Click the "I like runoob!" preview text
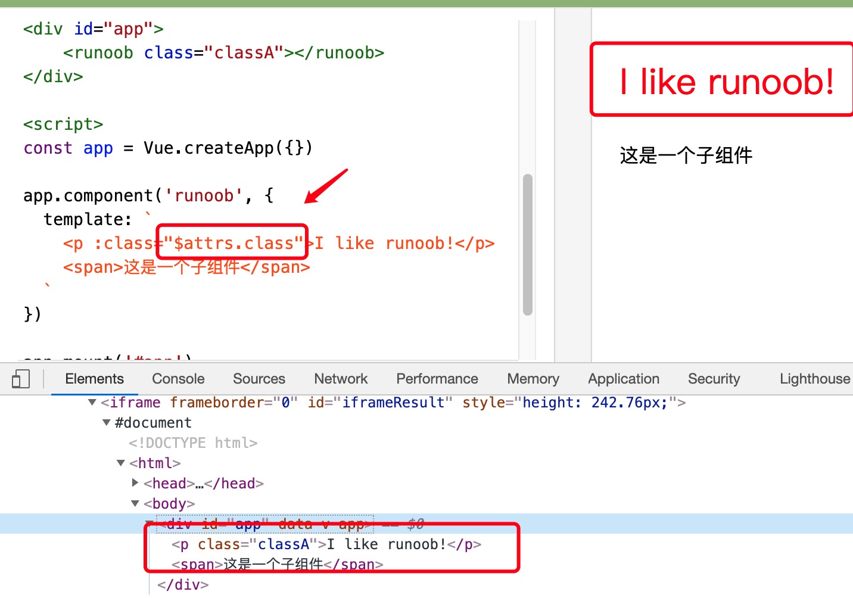The image size is (853, 598). (x=726, y=82)
